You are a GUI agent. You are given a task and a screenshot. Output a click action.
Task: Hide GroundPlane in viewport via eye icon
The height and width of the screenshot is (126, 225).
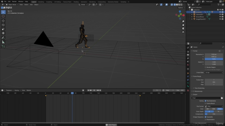click(x=220, y=17)
